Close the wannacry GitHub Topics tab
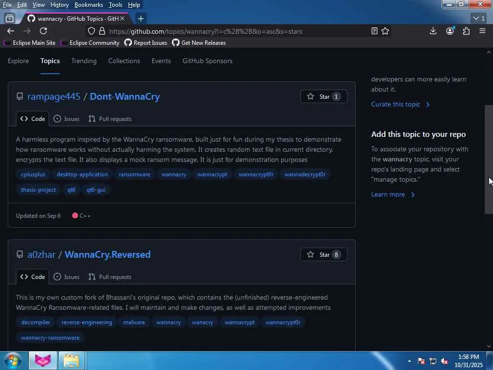Image resolution: width=493 pixels, height=370 pixels. [122, 19]
